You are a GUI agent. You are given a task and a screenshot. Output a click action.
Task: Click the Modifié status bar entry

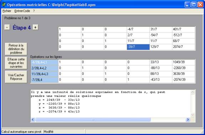coord(48,131)
